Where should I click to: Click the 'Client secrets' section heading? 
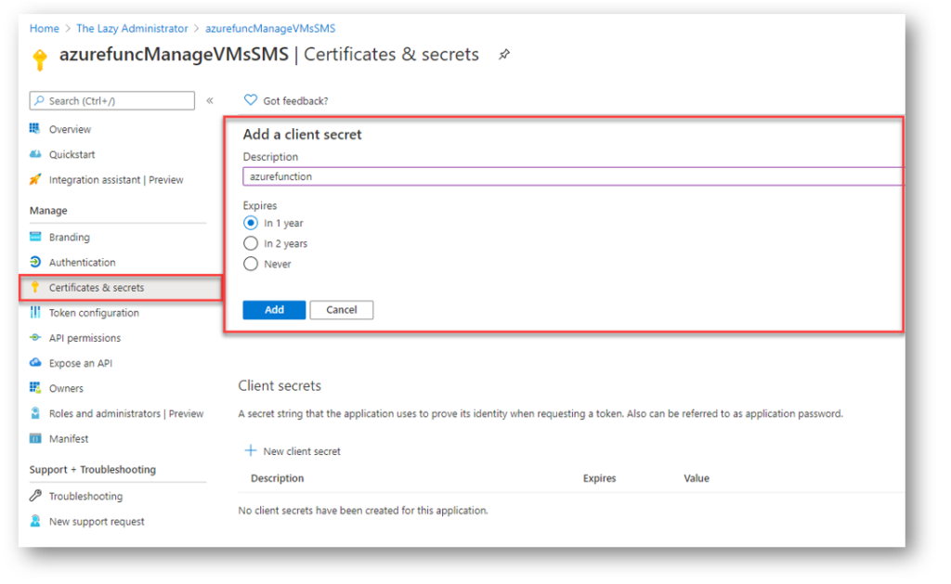(280, 385)
